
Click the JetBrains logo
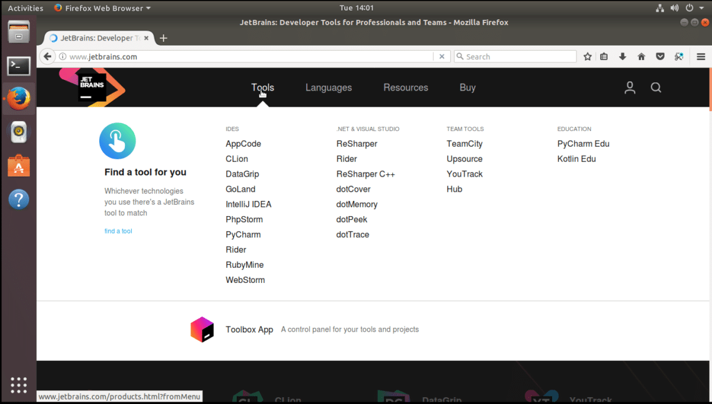(x=92, y=87)
